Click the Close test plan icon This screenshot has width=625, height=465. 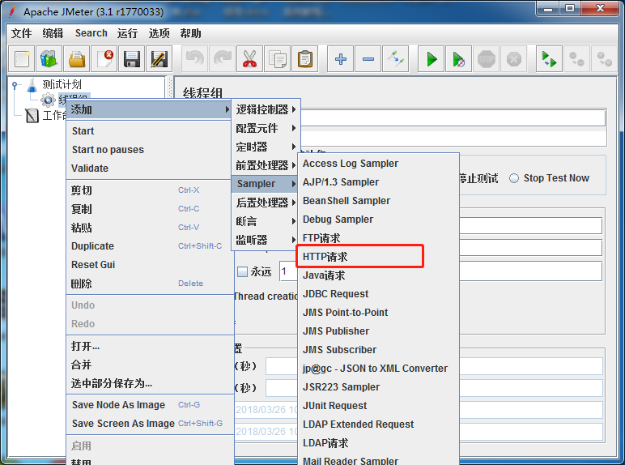click(104, 59)
